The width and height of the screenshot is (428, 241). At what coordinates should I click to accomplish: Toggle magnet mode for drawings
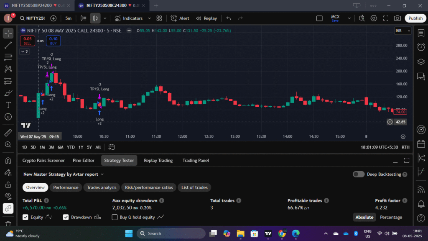(8, 160)
